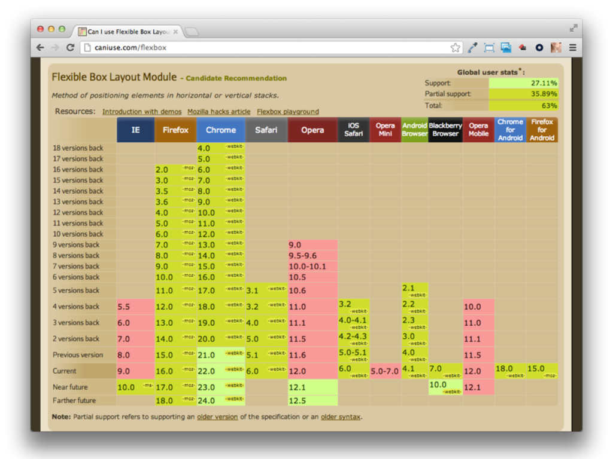Reload the caniuse page
This screenshot has width=613, height=459.
pyautogui.click(x=71, y=48)
